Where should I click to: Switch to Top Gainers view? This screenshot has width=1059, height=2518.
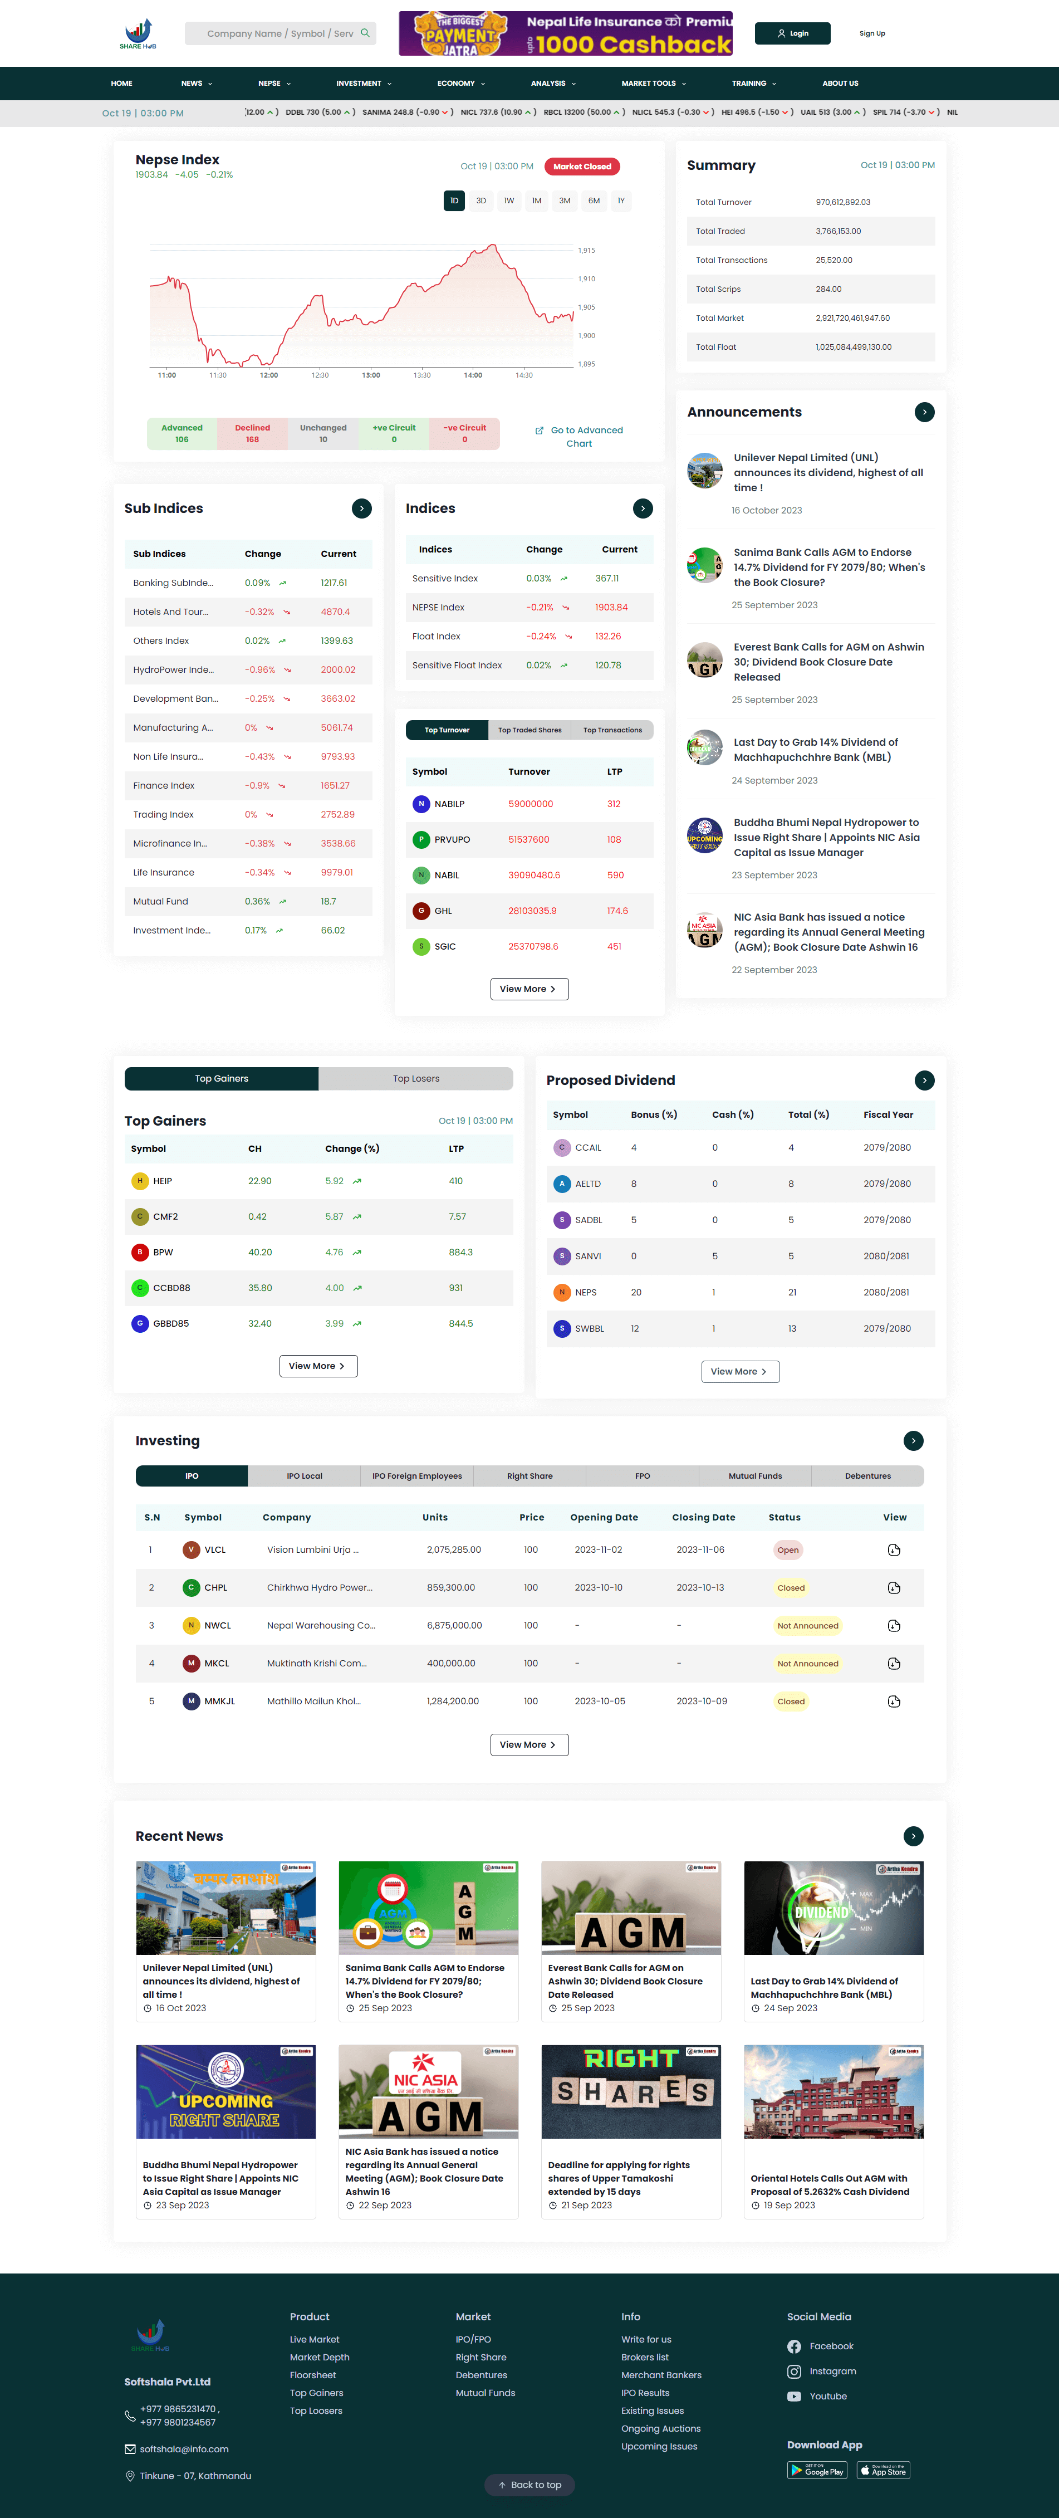pyautogui.click(x=222, y=1079)
